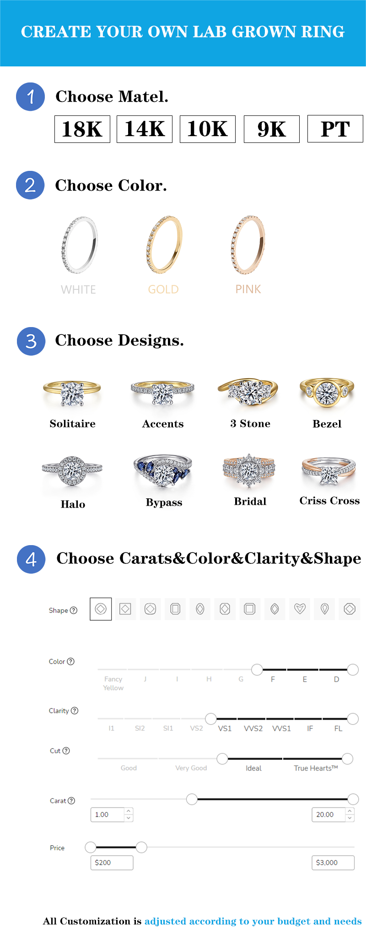The width and height of the screenshot is (366, 945).
Task: Click the Shape help question mark icon
Action: pyautogui.click(x=74, y=610)
